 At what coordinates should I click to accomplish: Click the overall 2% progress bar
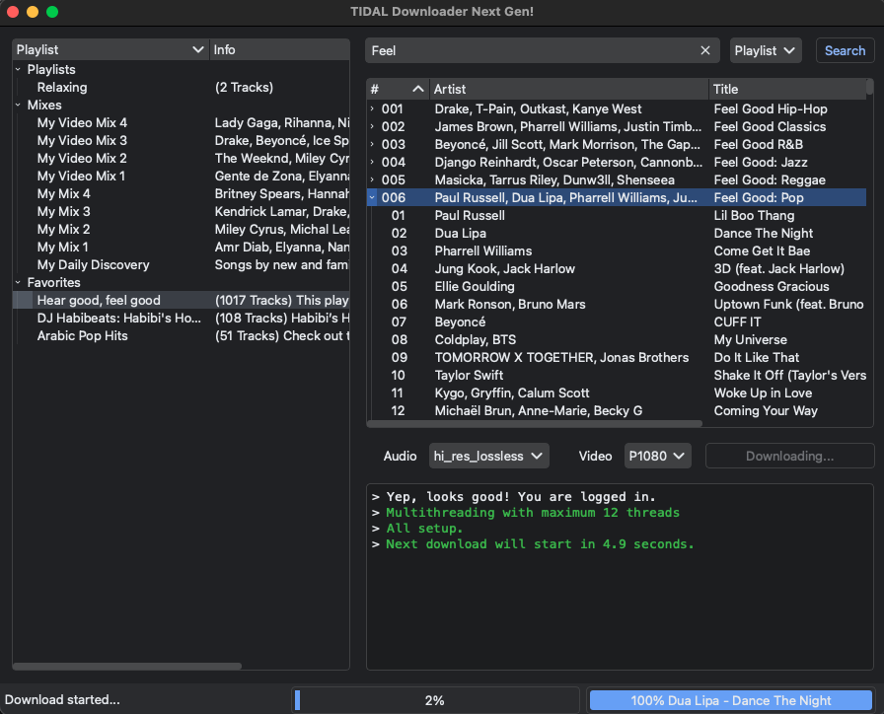[x=435, y=700]
